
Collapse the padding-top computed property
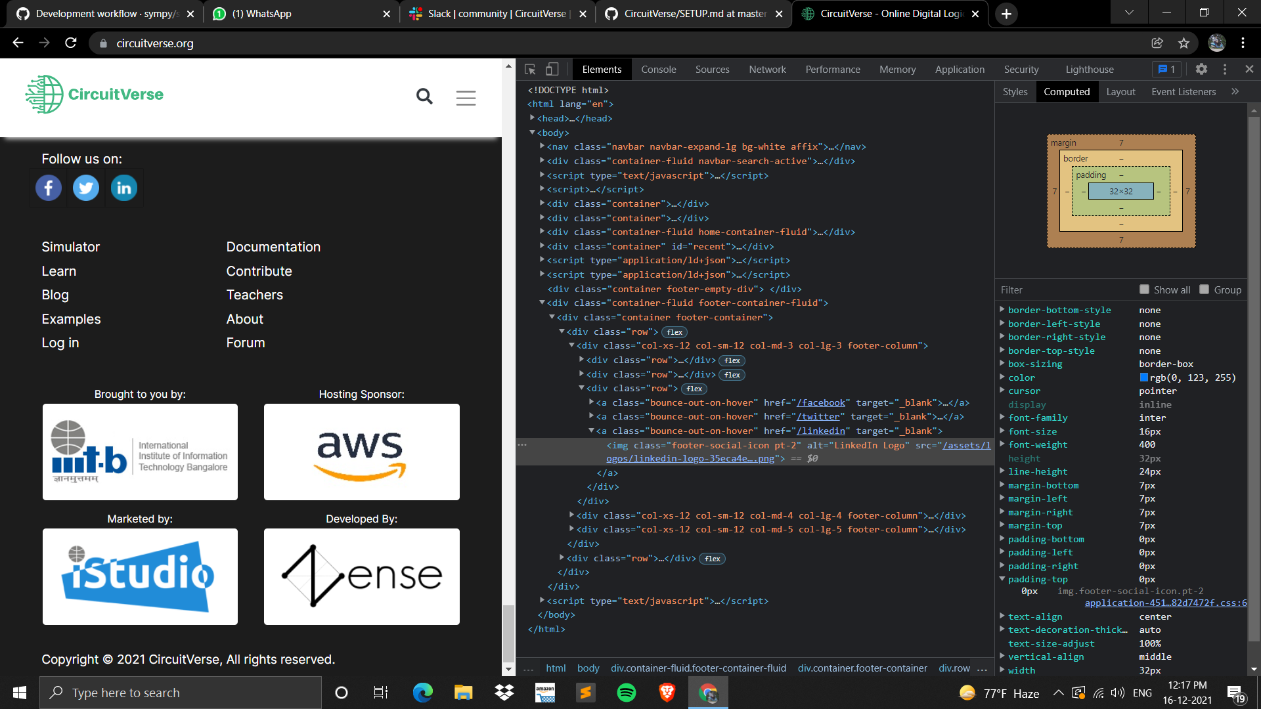click(1002, 579)
